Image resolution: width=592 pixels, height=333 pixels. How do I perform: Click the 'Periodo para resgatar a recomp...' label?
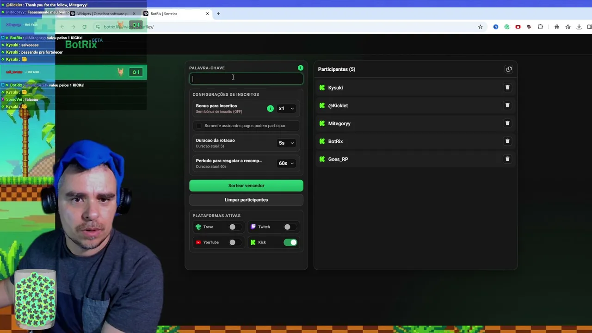(229, 161)
